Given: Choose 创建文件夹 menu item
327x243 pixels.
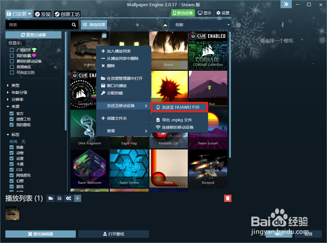Looking at the screenshot, I should tap(123, 118).
